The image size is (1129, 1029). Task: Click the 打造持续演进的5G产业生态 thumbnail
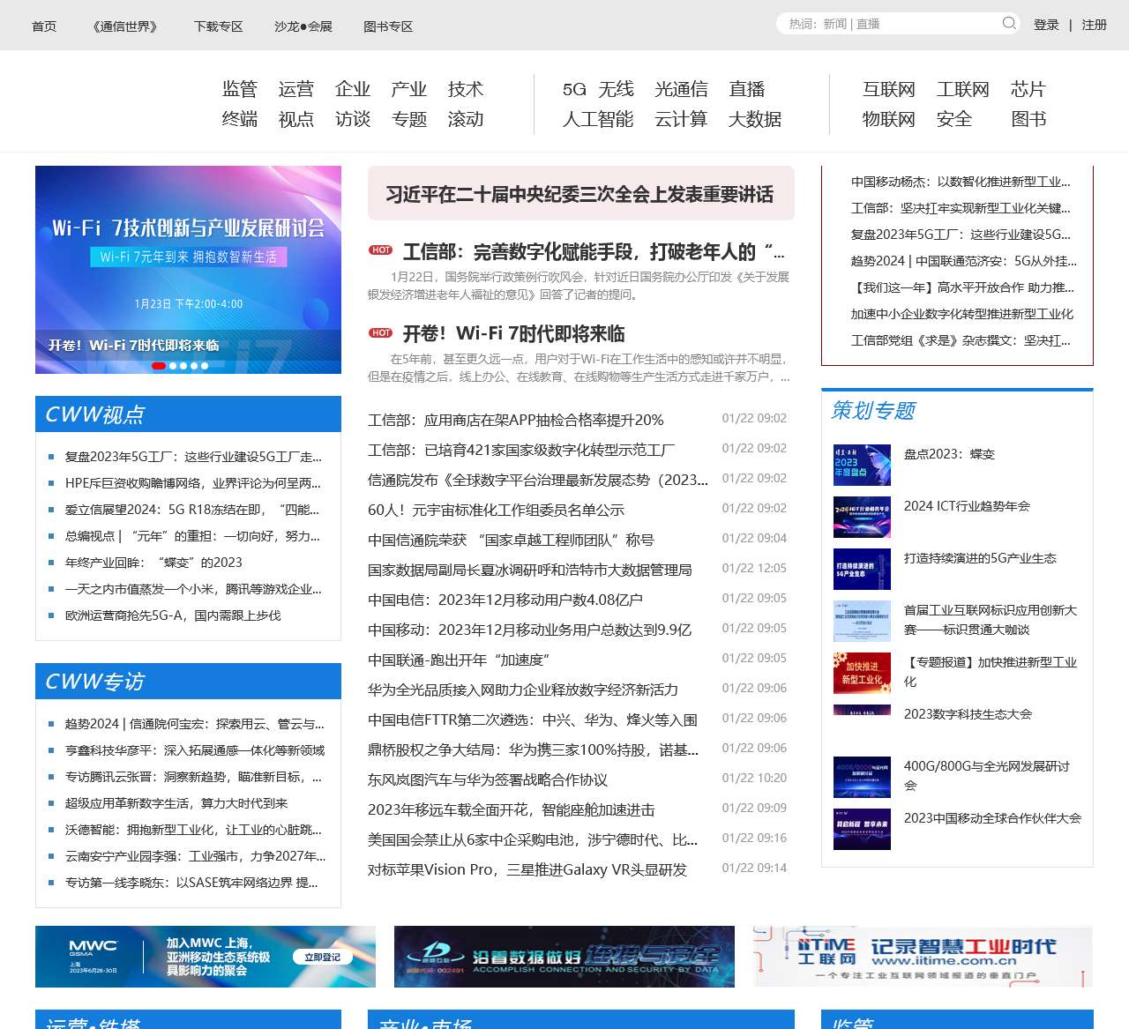click(x=862, y=570)
